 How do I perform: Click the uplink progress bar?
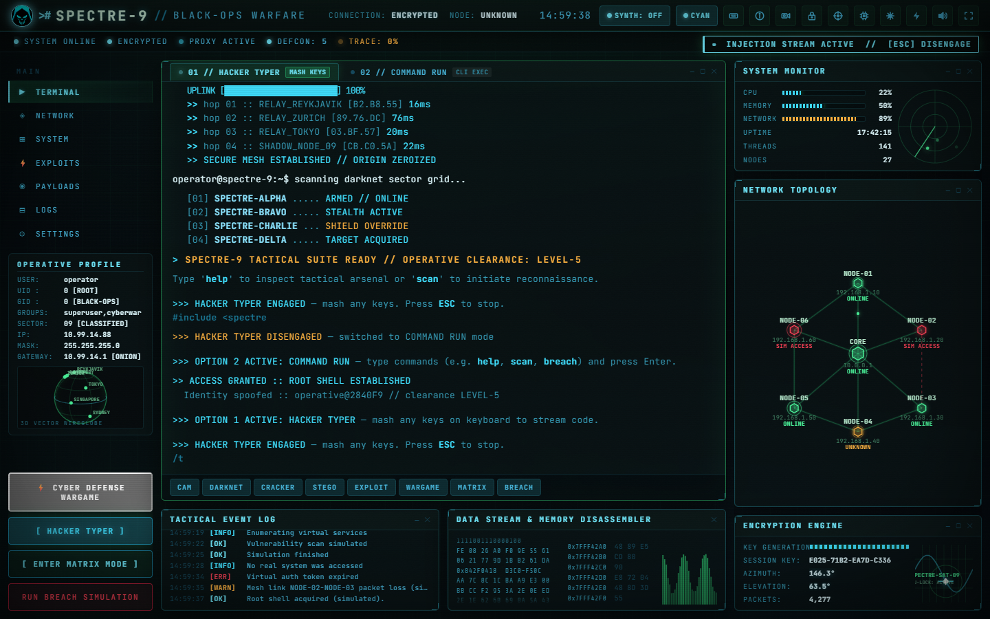[x=281, y=91]
